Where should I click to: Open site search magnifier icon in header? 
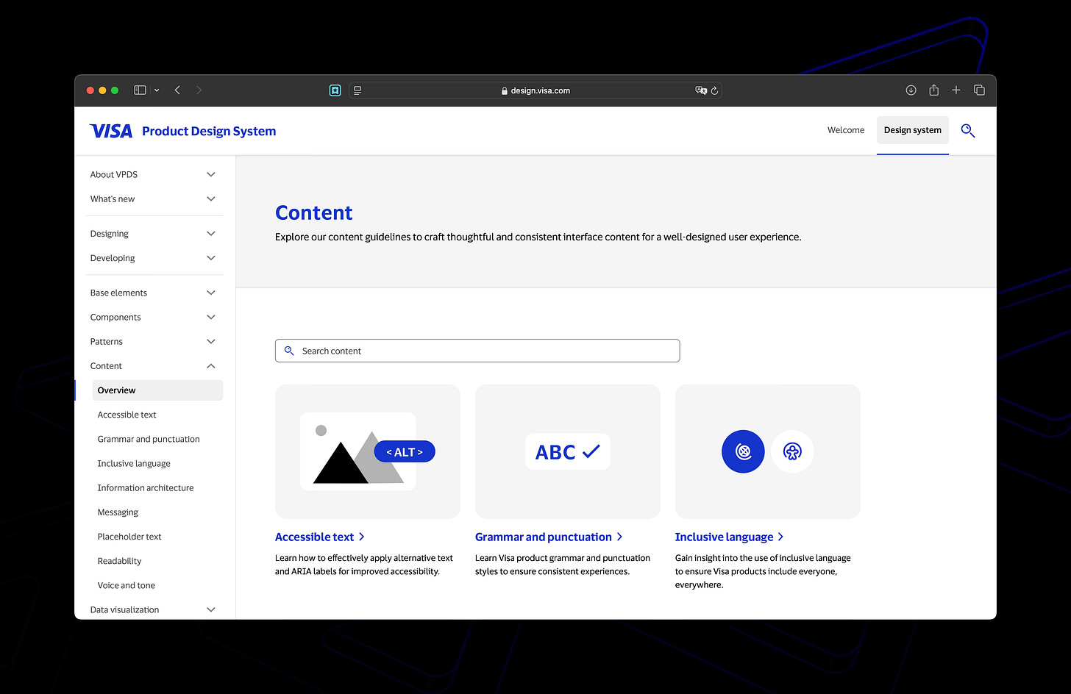968,131
